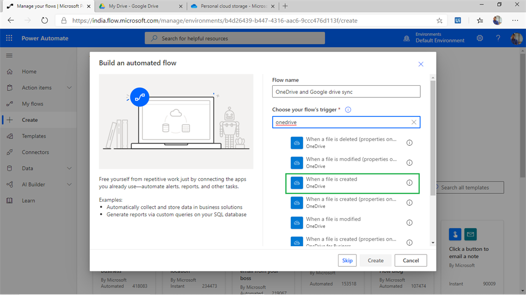This screenshot has width=526, height=295.
Task: Click the address bar lock icon
Action: pyautogui.click(x=64, y=21)
